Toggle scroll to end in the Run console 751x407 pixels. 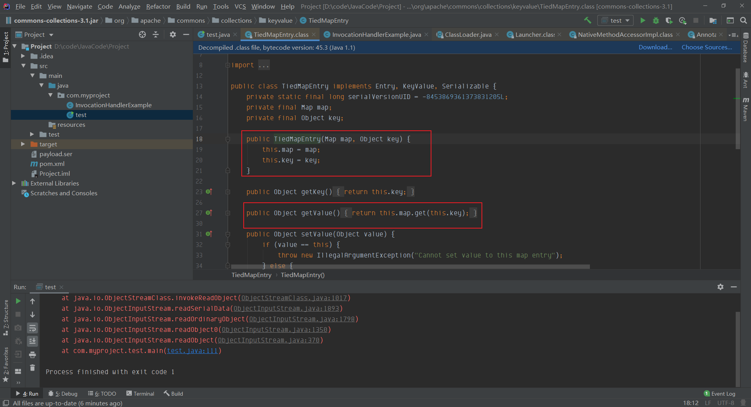pos(32,341)
